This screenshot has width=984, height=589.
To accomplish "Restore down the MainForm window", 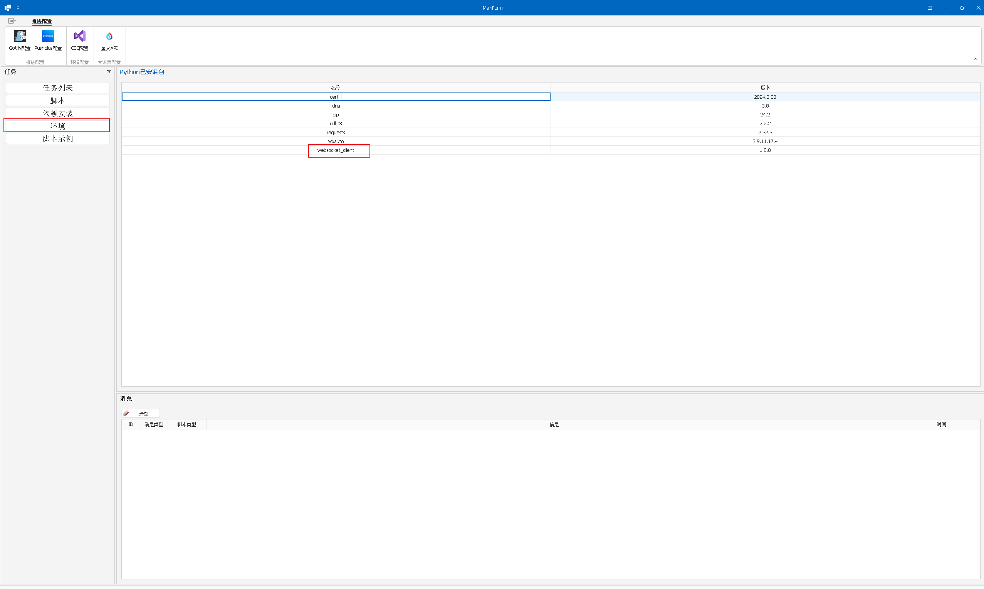I will 962,8.
